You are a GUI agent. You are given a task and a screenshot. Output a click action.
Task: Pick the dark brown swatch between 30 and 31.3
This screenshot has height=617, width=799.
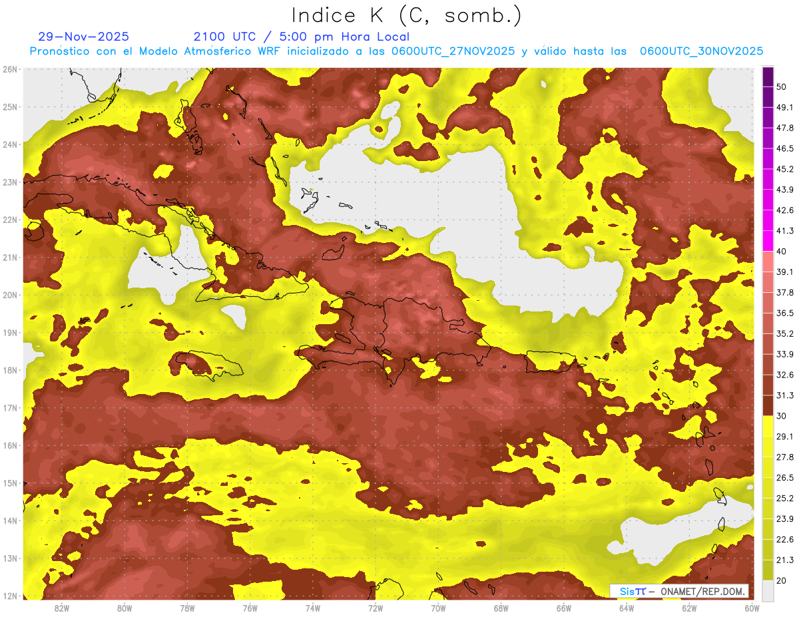click(x=768, y=406)
